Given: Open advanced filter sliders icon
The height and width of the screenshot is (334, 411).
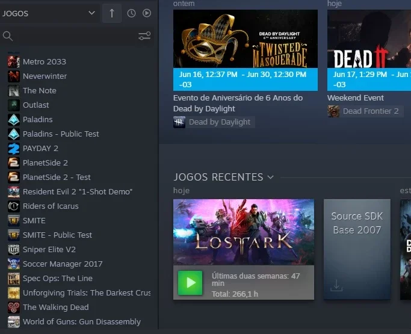Looking at the screenshot, I should click(144, 36).
